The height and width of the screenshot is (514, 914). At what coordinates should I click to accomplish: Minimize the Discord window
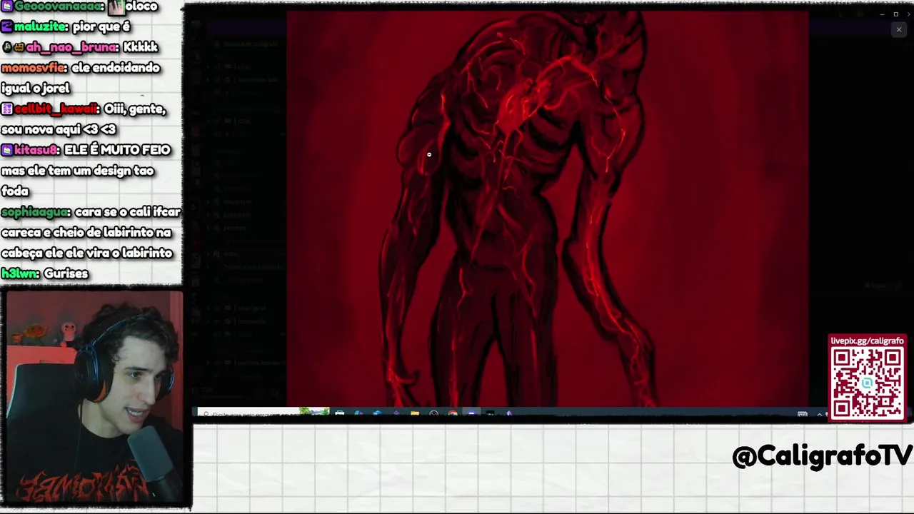[x=882, y=14]
